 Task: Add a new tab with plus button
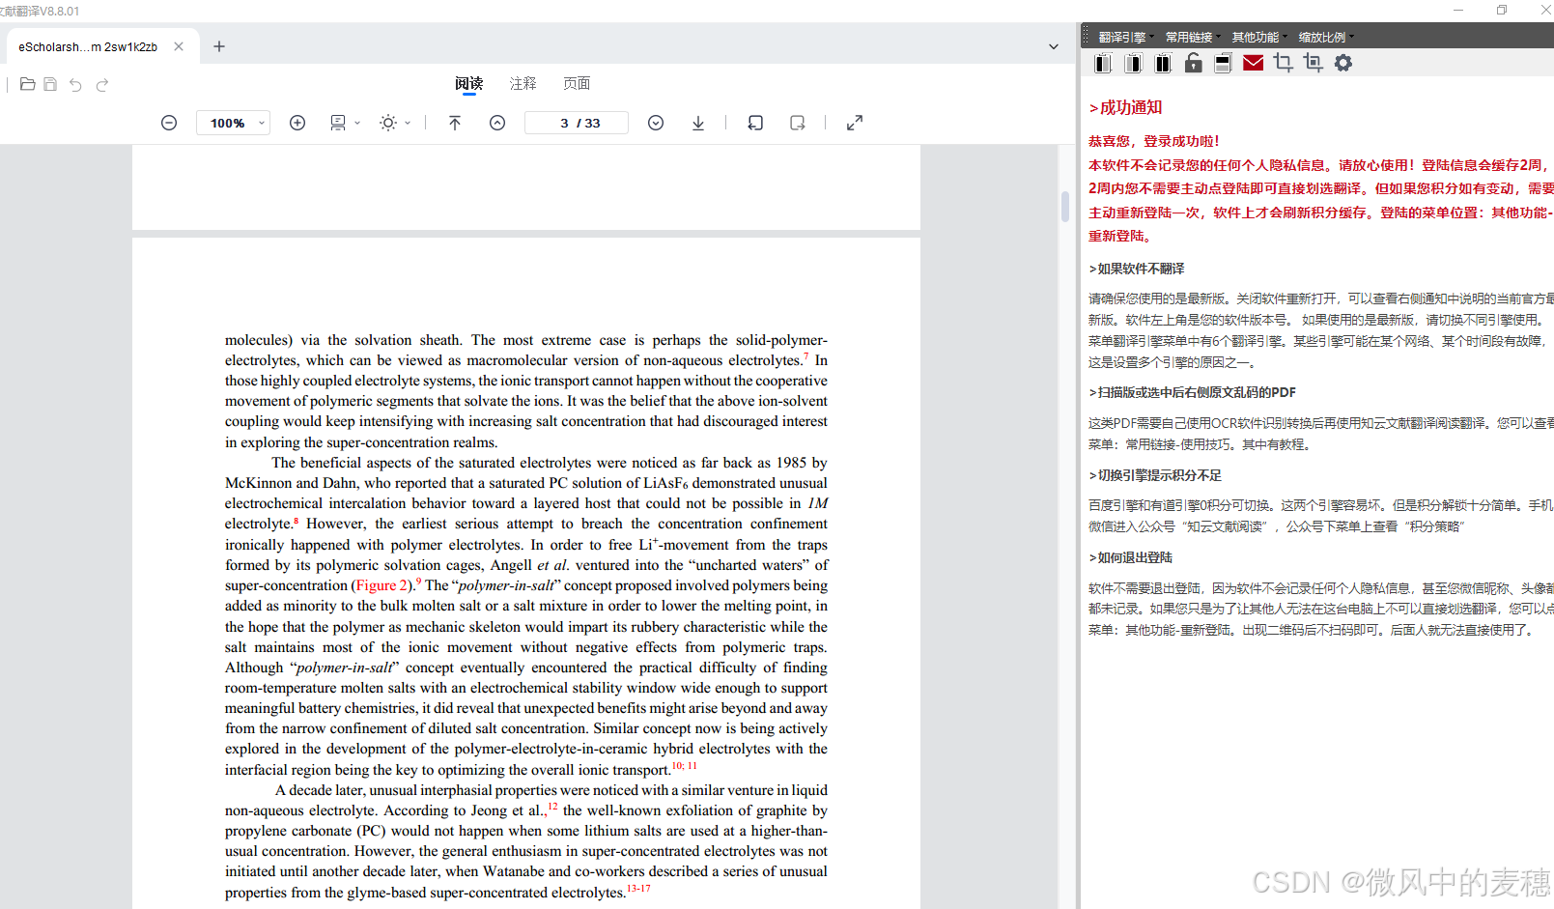(219, 46)
